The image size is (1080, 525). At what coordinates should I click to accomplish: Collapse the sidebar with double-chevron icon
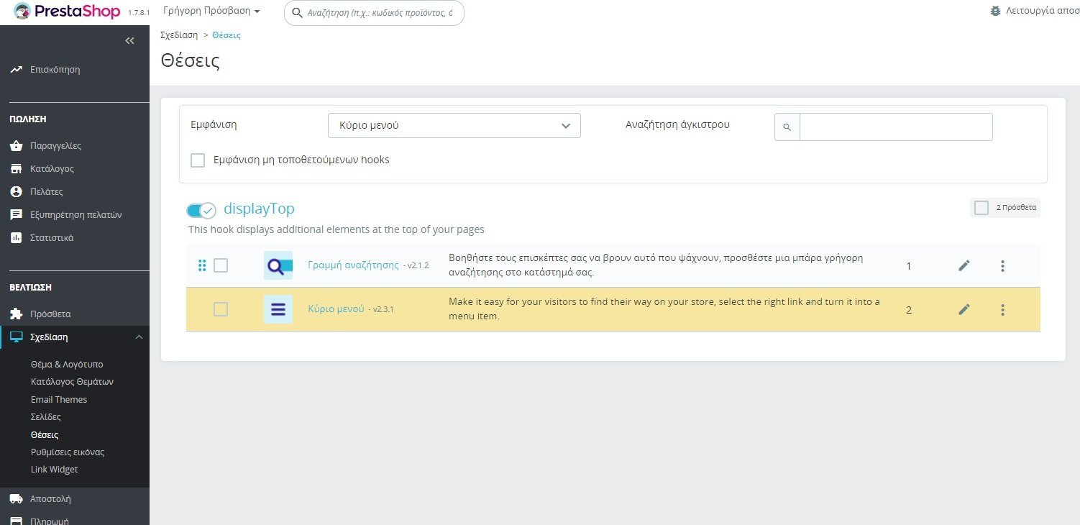tap(129, 41)
